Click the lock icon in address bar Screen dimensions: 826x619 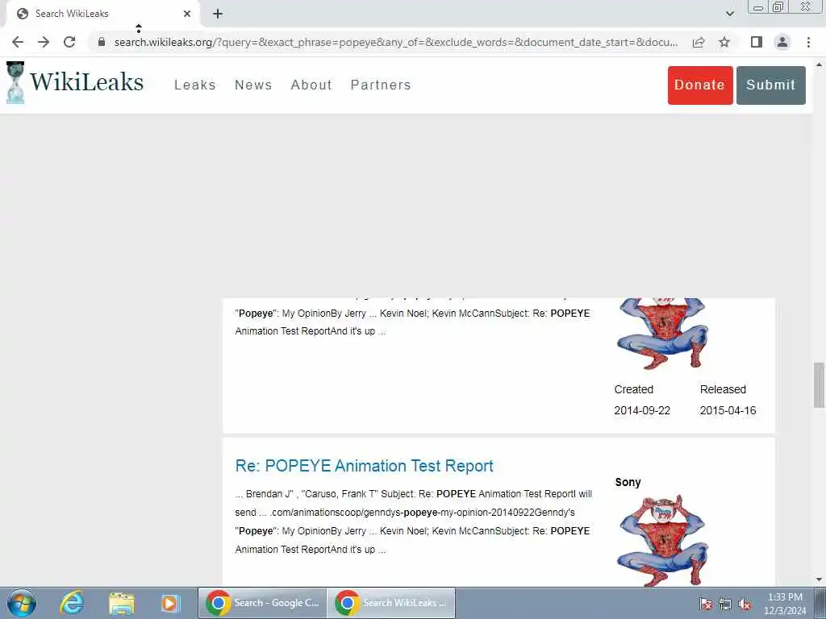pos(102,42)
